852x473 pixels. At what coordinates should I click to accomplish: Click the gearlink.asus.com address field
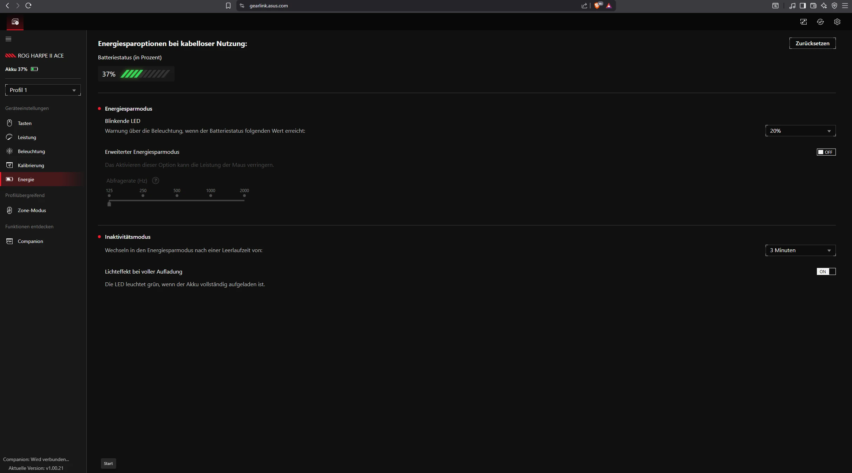click(269, 6)
